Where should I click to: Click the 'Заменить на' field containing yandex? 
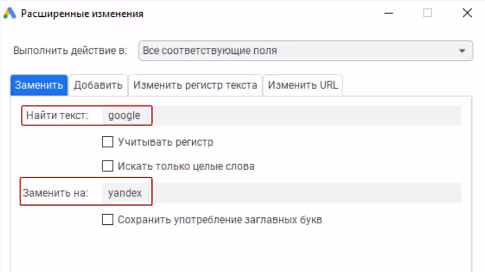[281, 193]
